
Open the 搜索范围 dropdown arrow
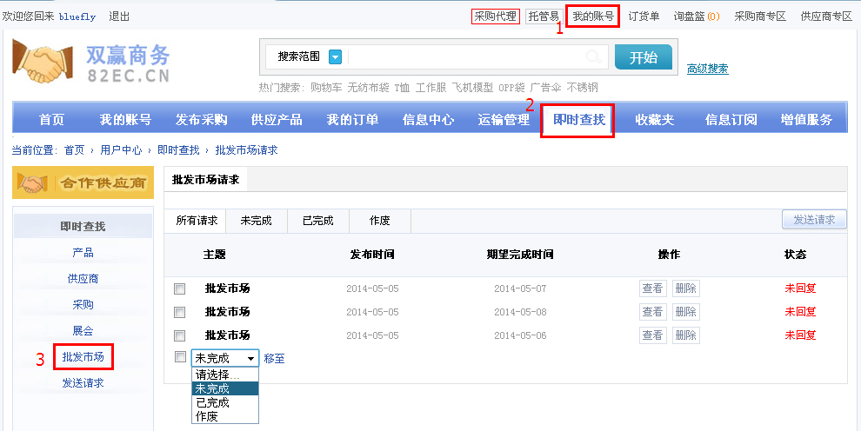click(x=335, y=57)
